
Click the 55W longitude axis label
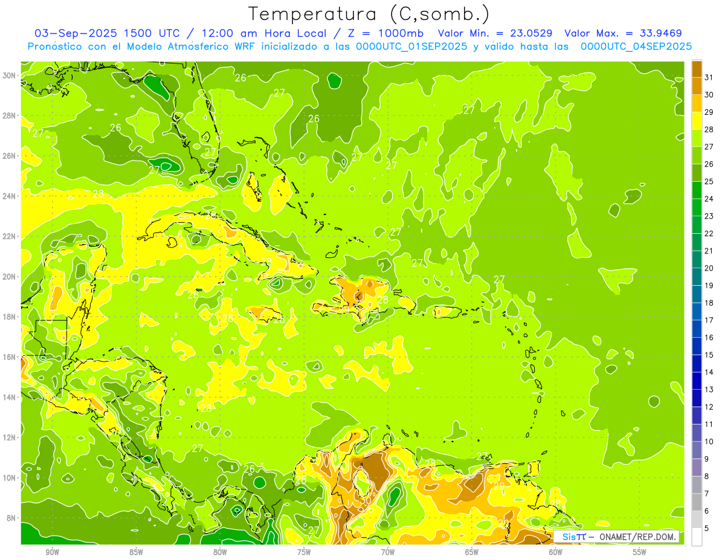coord(639,552)
